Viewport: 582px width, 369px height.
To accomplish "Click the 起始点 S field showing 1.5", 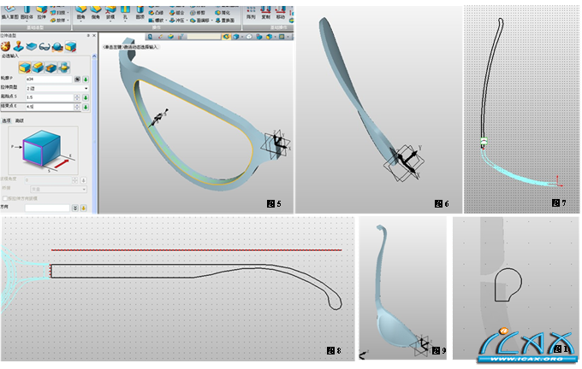I will pyautogui.click(x=50, y=97).
